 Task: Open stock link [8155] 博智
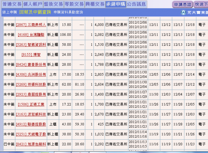(x=31, y=55)
